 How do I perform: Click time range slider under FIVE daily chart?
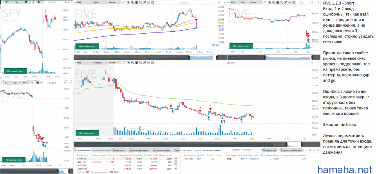coord(149,58)
